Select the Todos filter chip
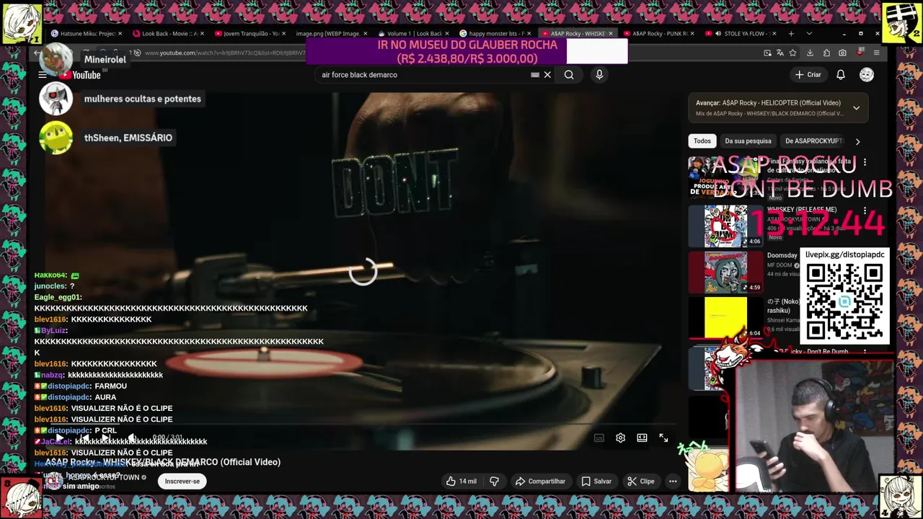Image resolution: width=923 pixels, height=519 pixels. pos(702,141)
